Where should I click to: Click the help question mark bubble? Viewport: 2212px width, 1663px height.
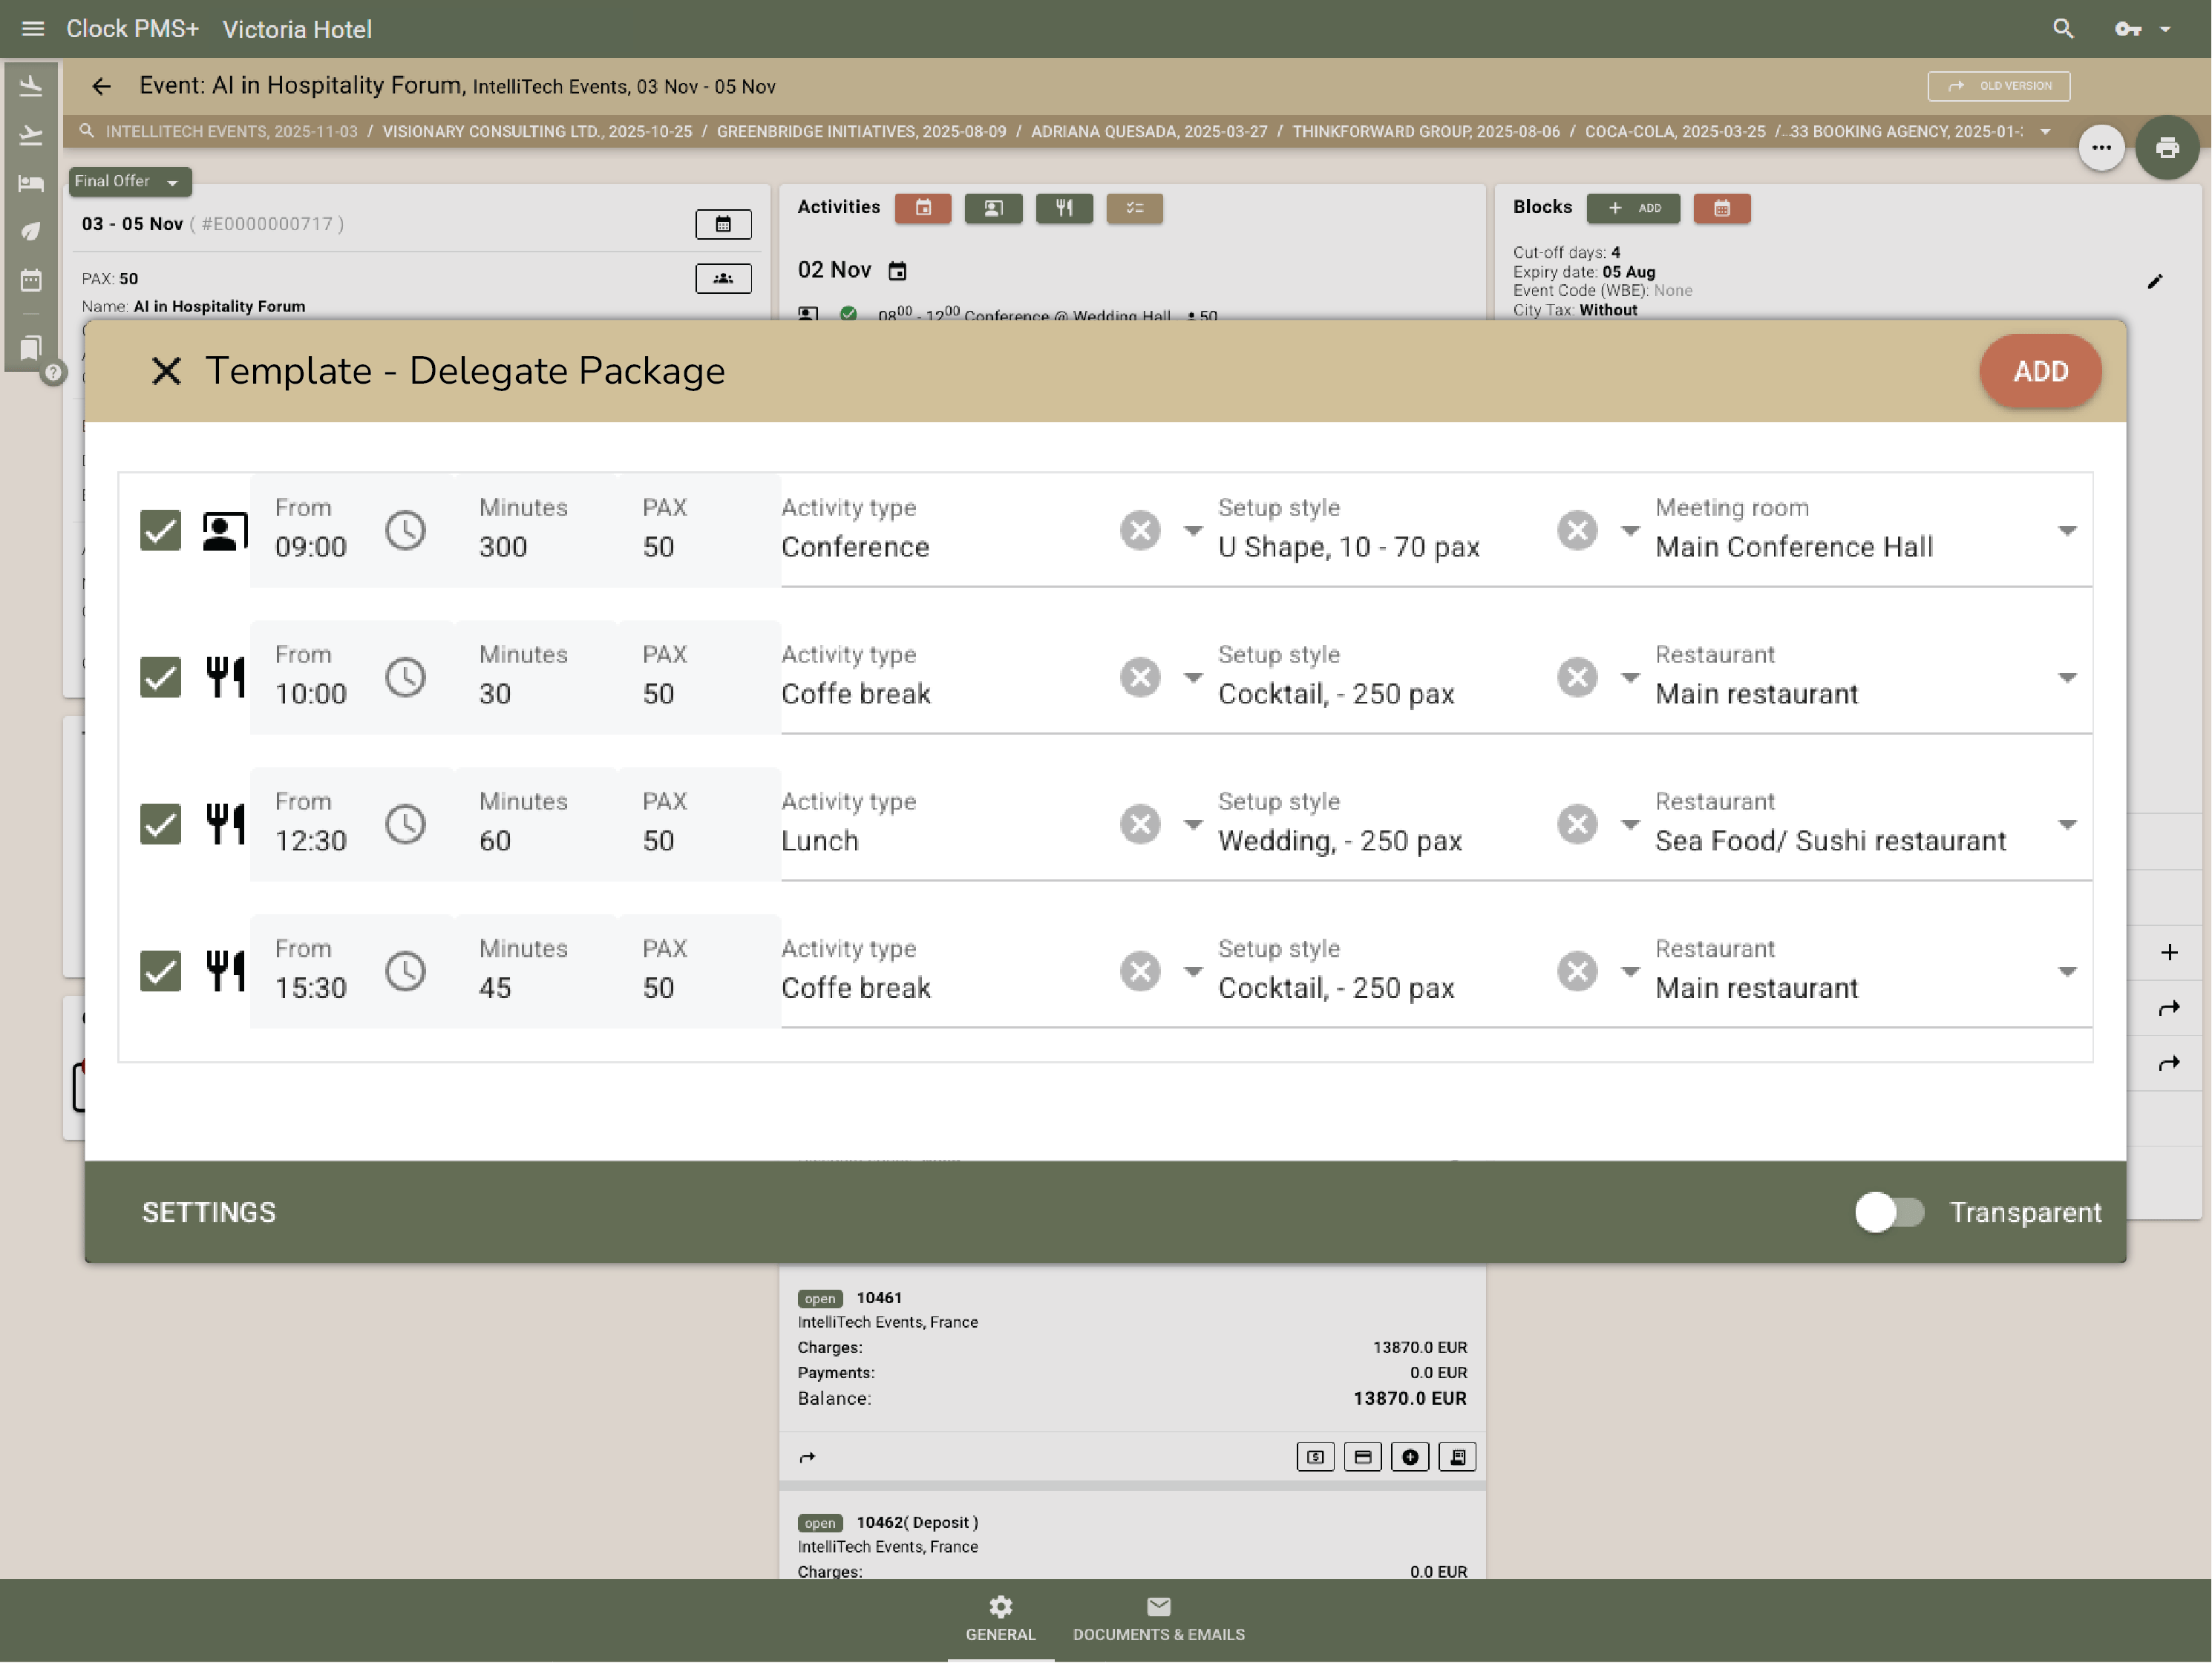52,374
